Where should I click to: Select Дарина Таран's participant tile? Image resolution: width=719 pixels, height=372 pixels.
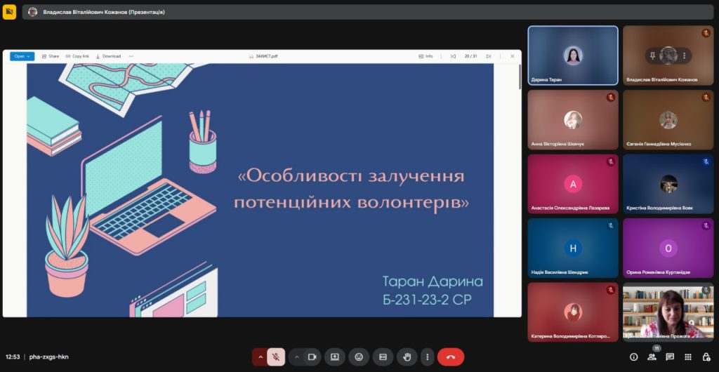tap(573, 55)
